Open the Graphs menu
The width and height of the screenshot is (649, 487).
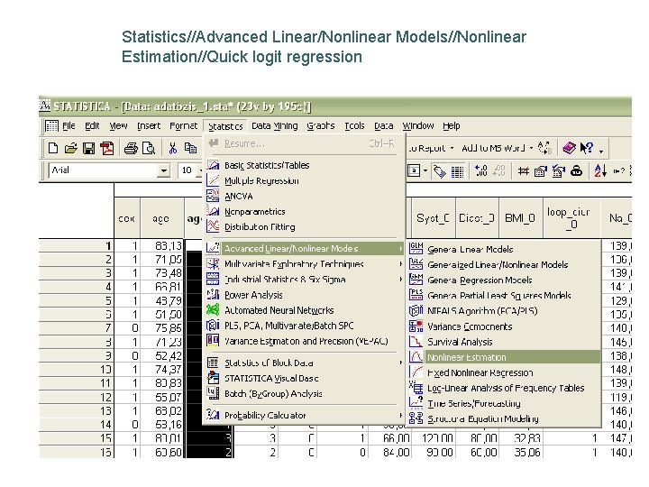point(321,126)
